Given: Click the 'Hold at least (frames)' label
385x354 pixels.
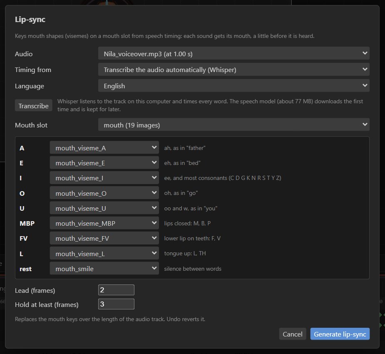Looking at the screenshot, I should click(x=47, y=304).
